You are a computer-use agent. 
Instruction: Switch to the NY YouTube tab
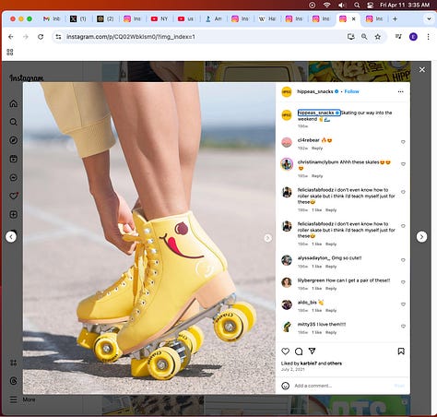159,19
